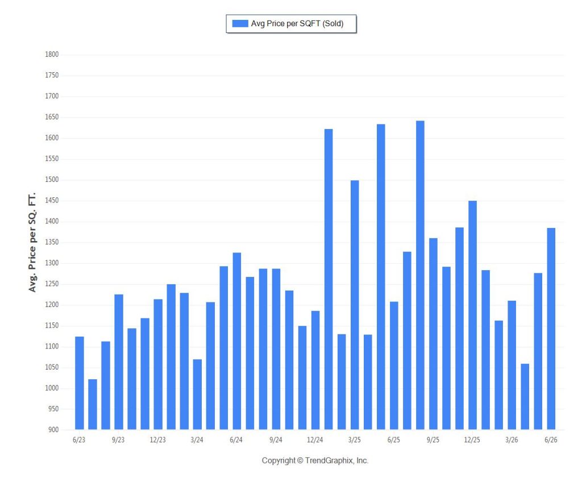Click the 1350 y-axis value
This screenshot has height=485, width=582.
pos(52,242)
